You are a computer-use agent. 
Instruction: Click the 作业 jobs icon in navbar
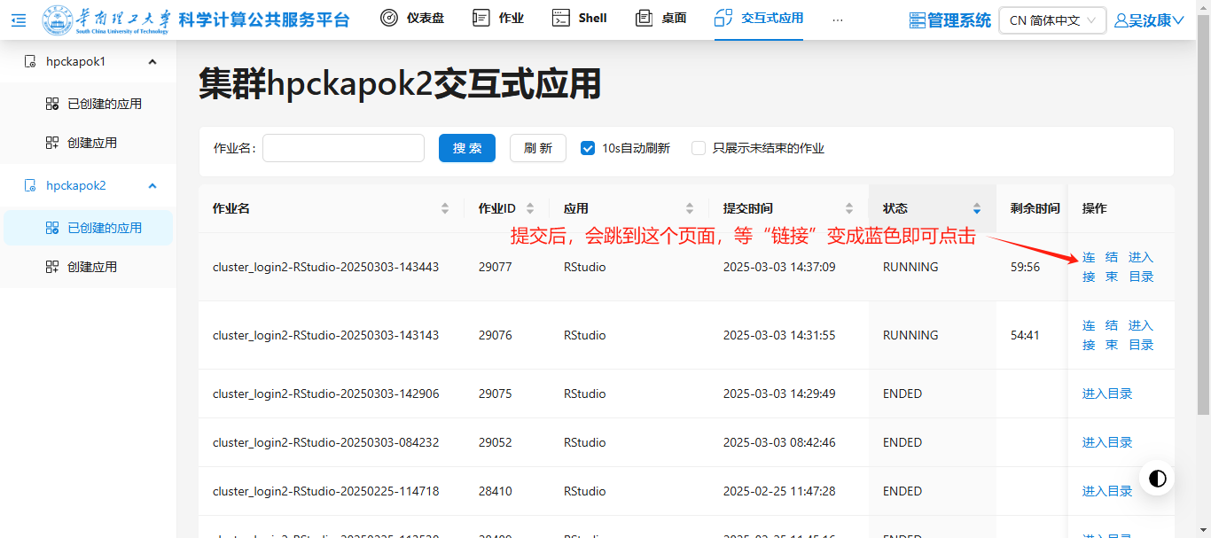[x=481, y=18]
